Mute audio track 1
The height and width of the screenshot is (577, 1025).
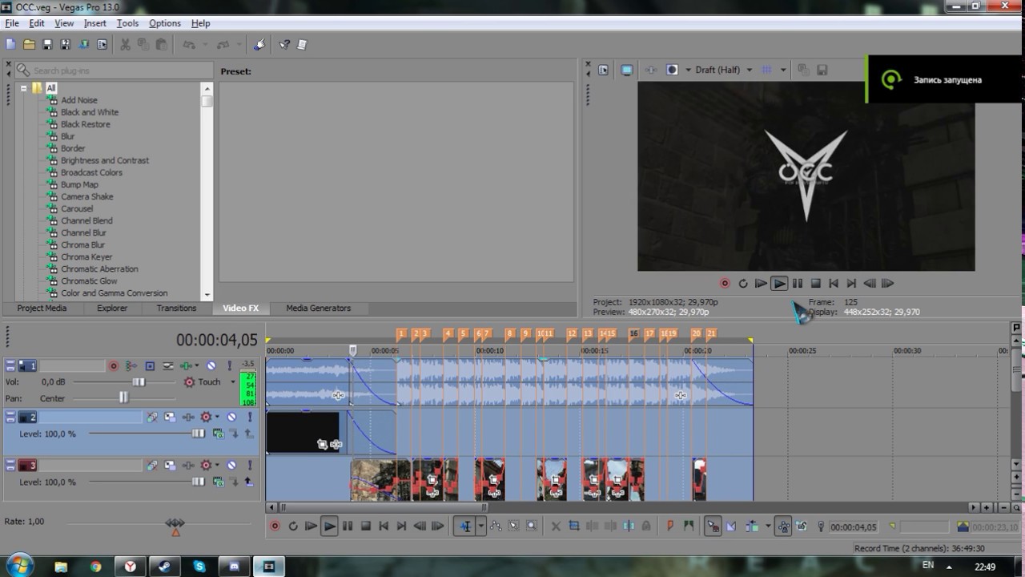pyautogui.click(x=211, y=366)
